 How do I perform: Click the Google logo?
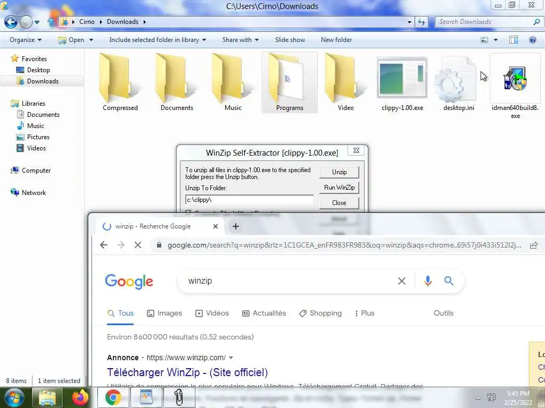pyautogui.click(x=129, y=282)
